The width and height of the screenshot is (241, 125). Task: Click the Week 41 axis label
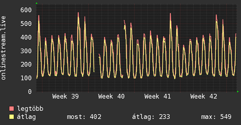point(158,97)
